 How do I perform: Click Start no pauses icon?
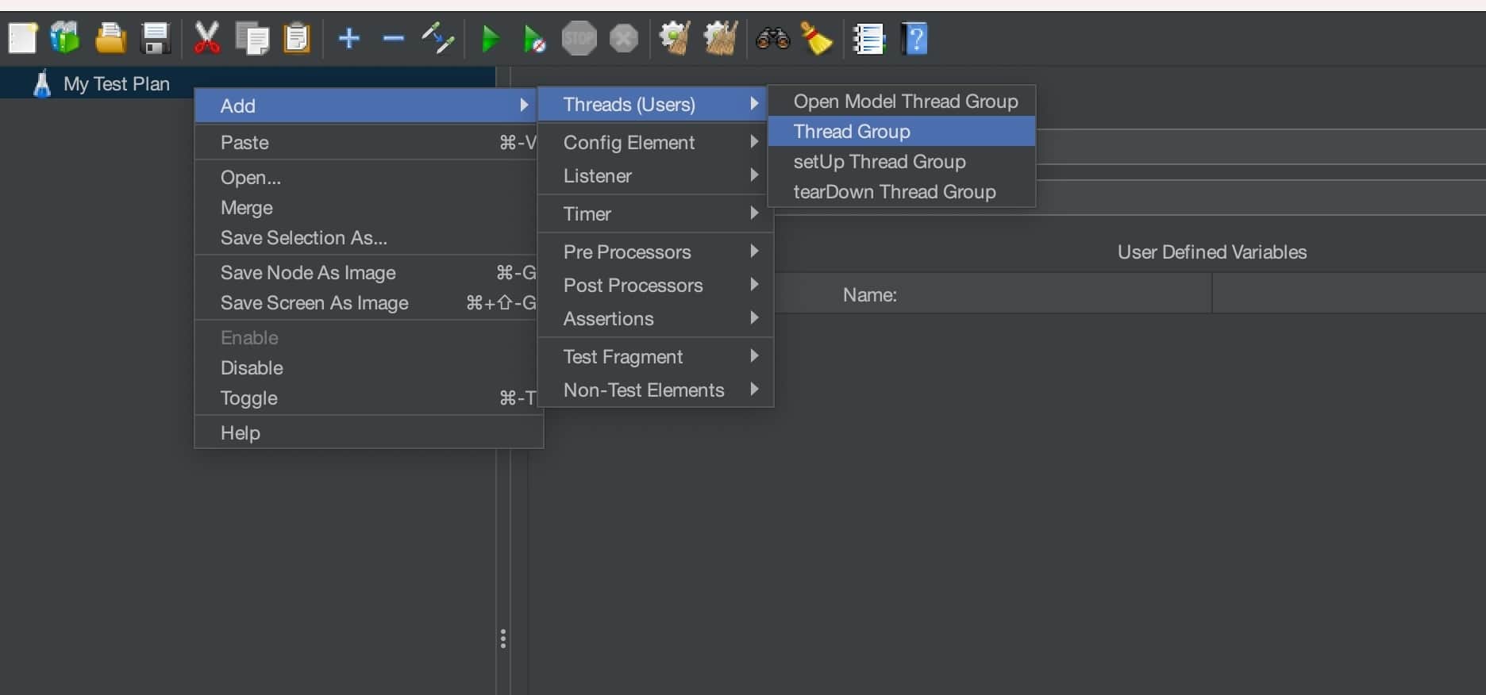pyautogui.click(x=534, y=38)
